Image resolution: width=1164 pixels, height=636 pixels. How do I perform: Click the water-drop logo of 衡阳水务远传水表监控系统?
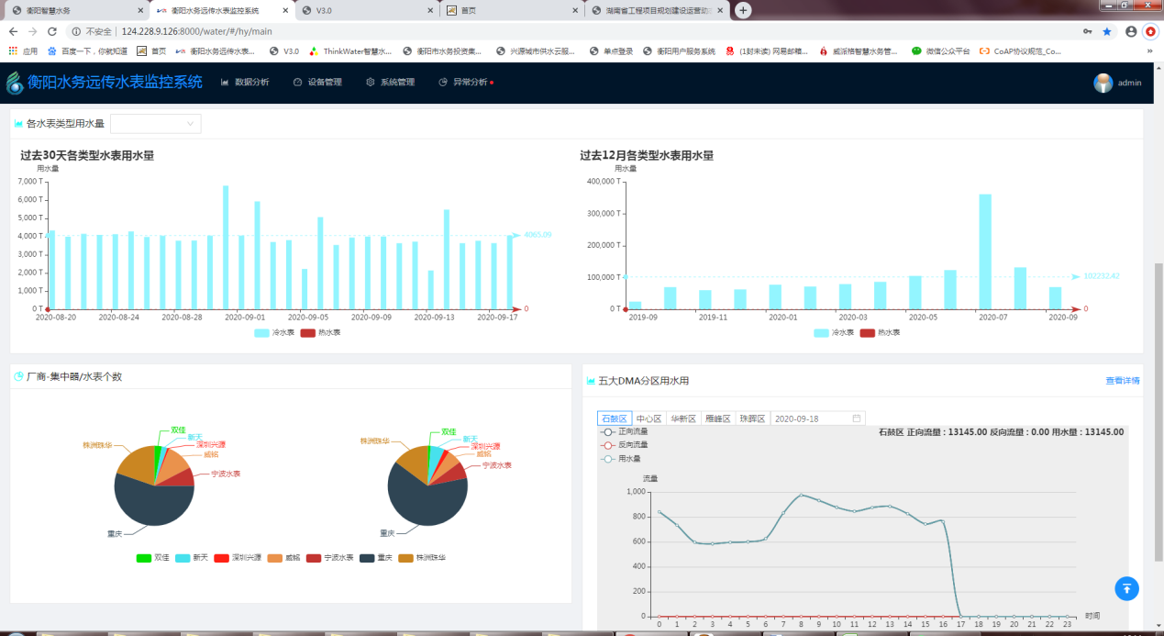(15, 83)
